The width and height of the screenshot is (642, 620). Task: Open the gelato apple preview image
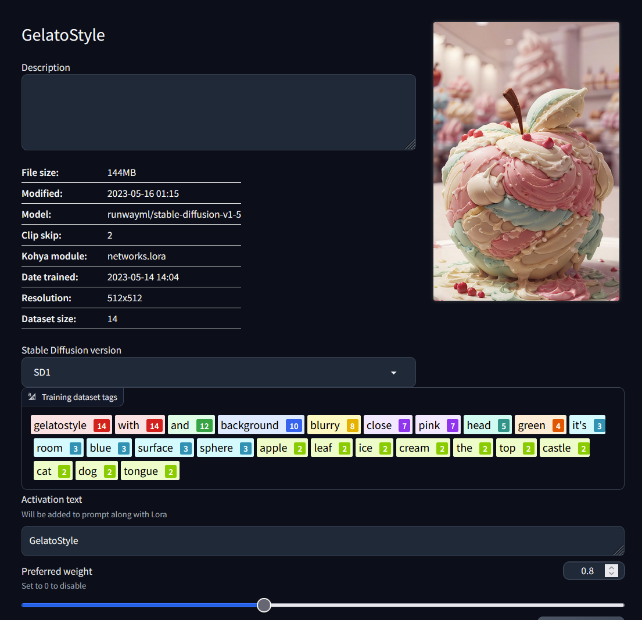click(x=526, y=161)
